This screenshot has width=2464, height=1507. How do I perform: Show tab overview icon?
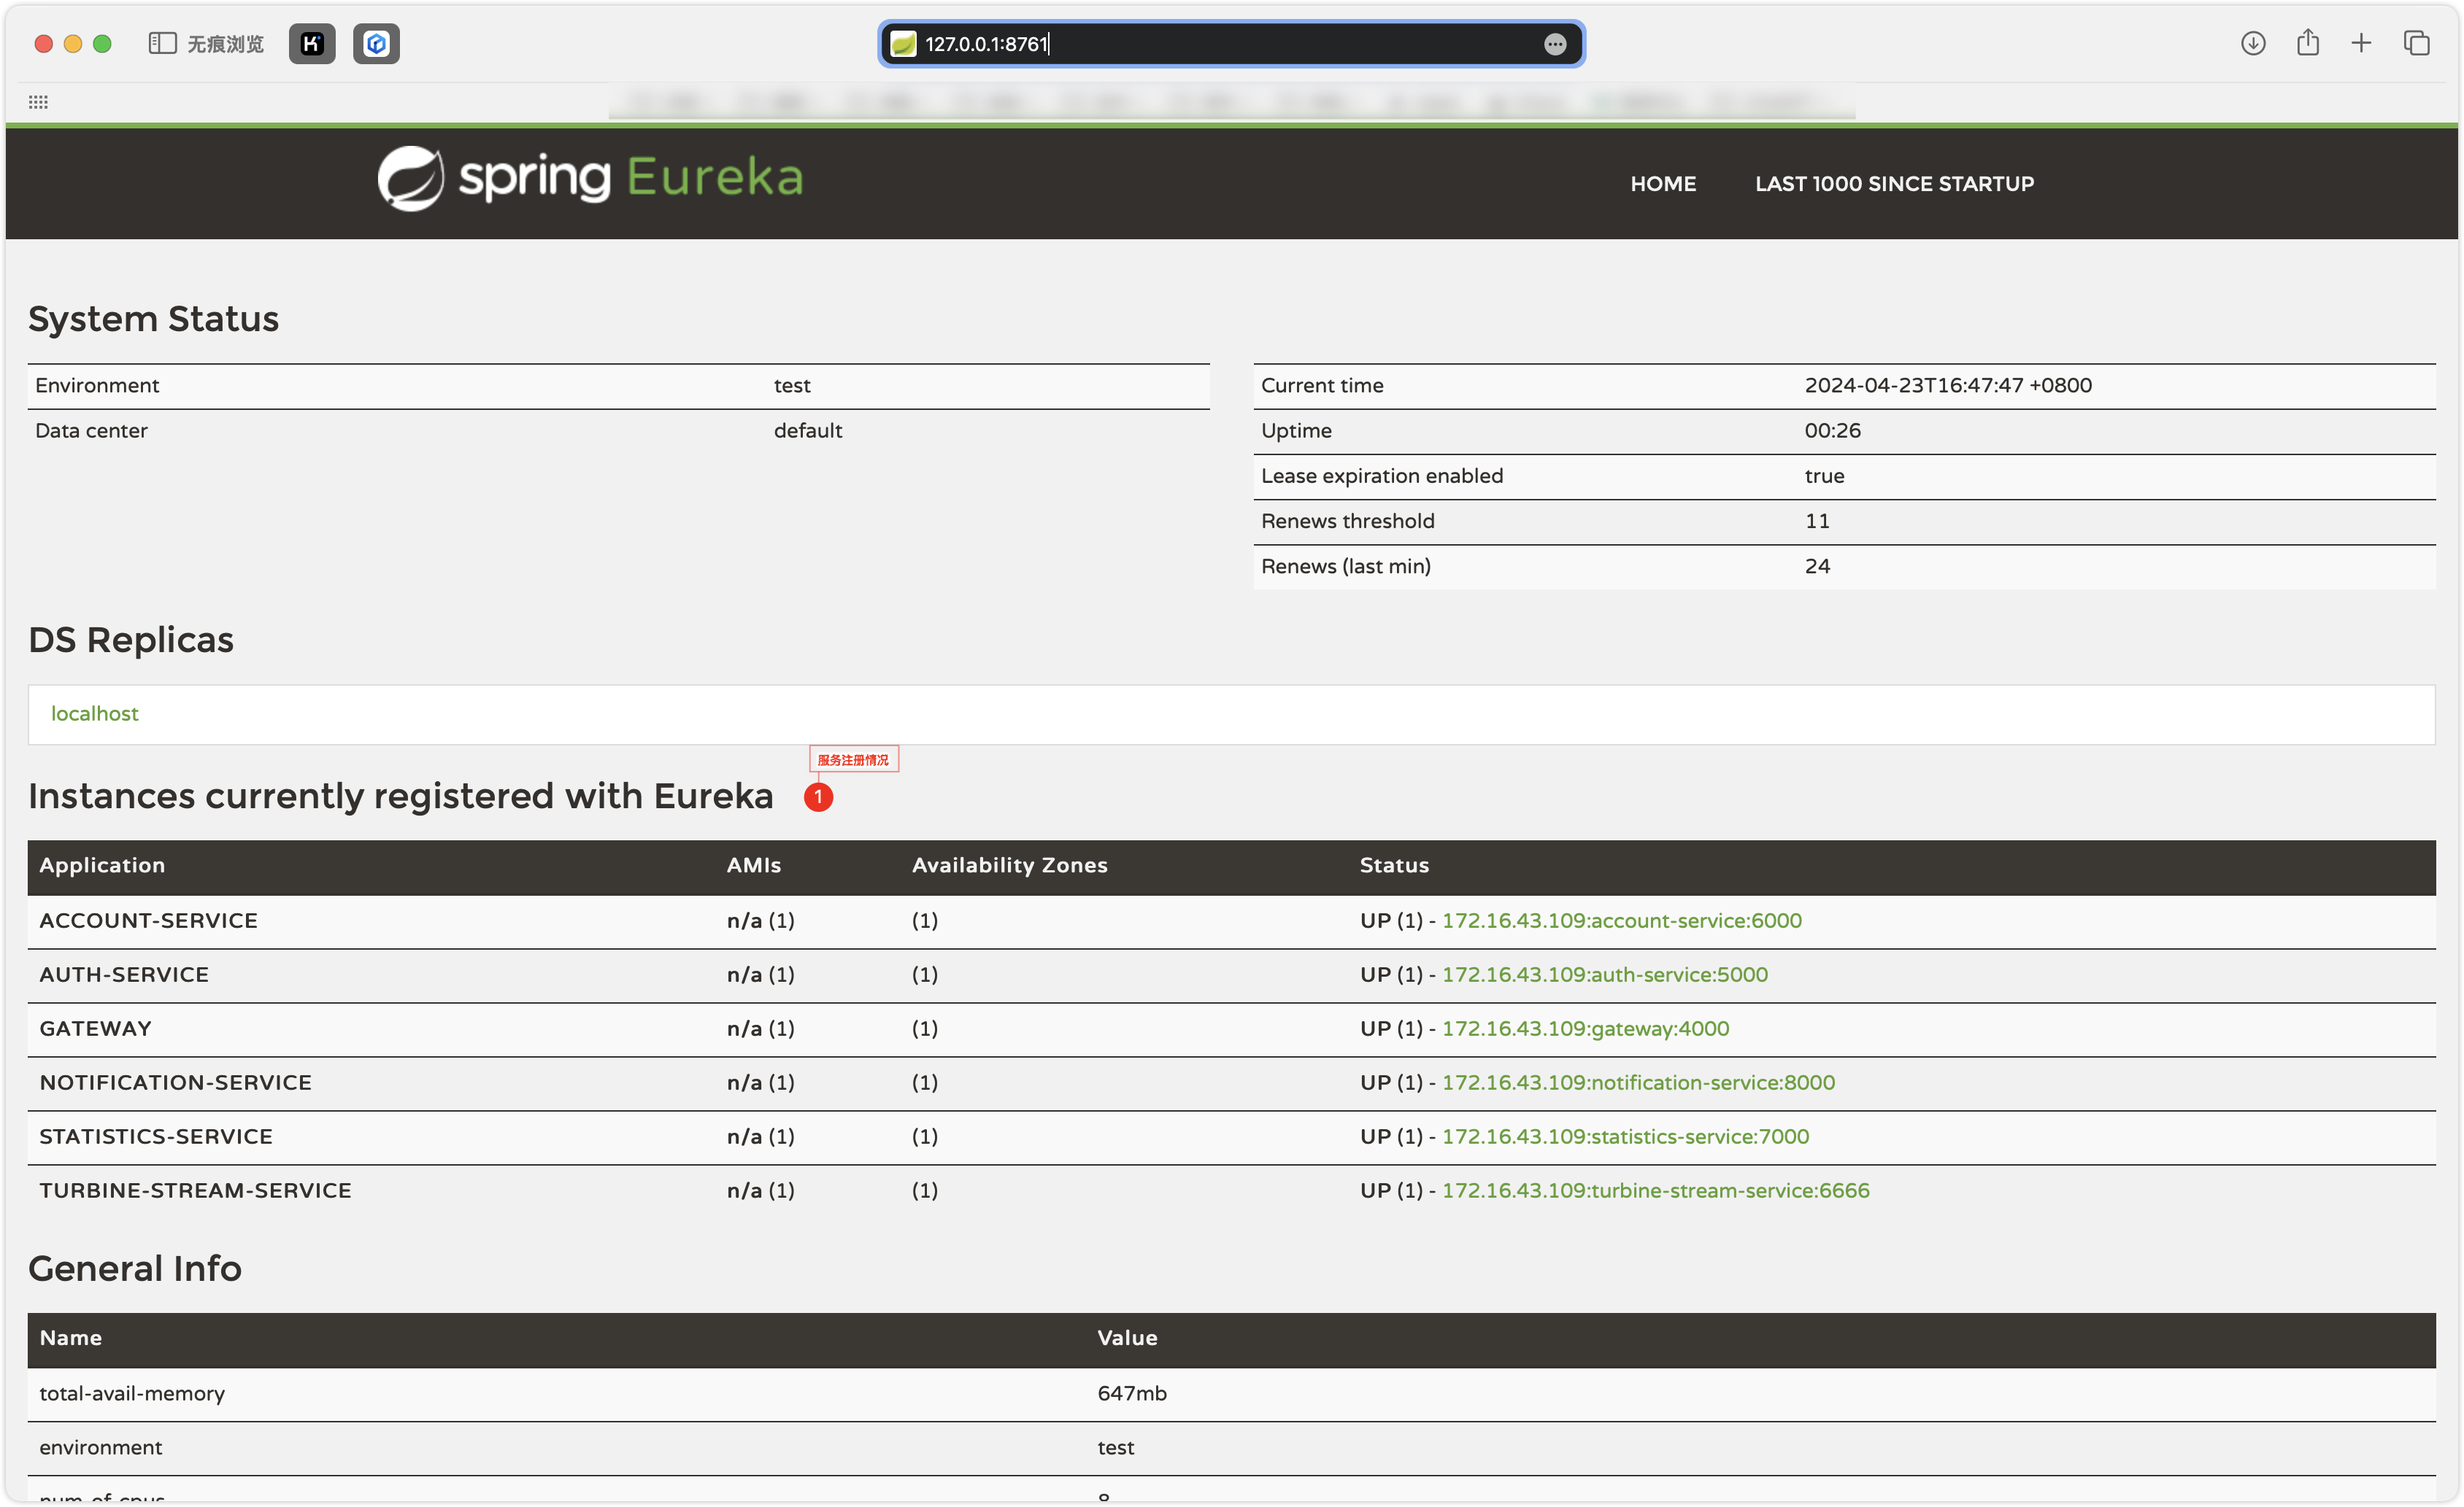pyautogui.click(x=2417, y=43)
